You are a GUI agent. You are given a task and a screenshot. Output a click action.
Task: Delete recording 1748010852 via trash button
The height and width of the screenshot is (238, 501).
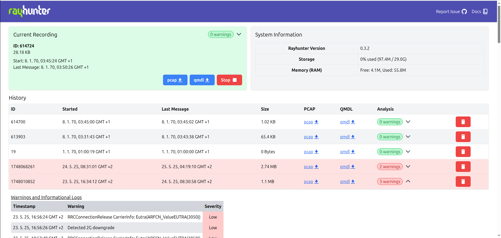pos(463,181)
